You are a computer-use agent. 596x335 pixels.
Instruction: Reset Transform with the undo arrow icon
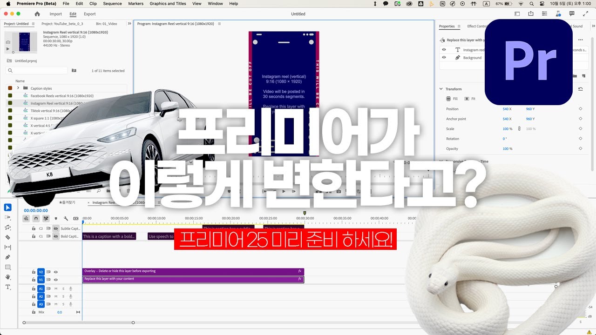click(x=581, y=89)
